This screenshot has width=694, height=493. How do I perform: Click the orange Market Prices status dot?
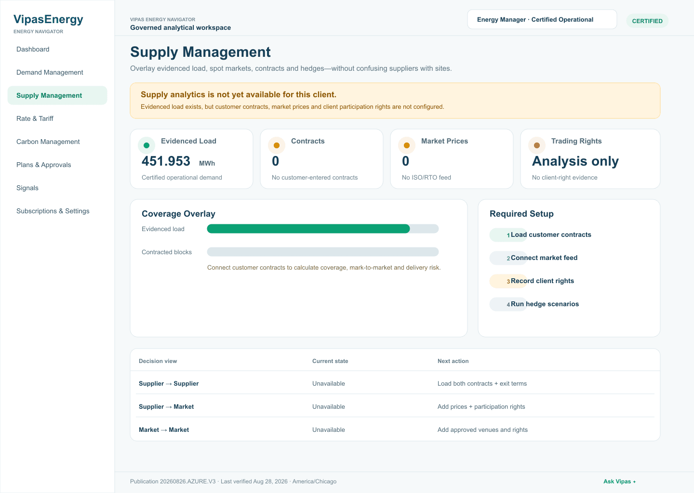[407, 145]
